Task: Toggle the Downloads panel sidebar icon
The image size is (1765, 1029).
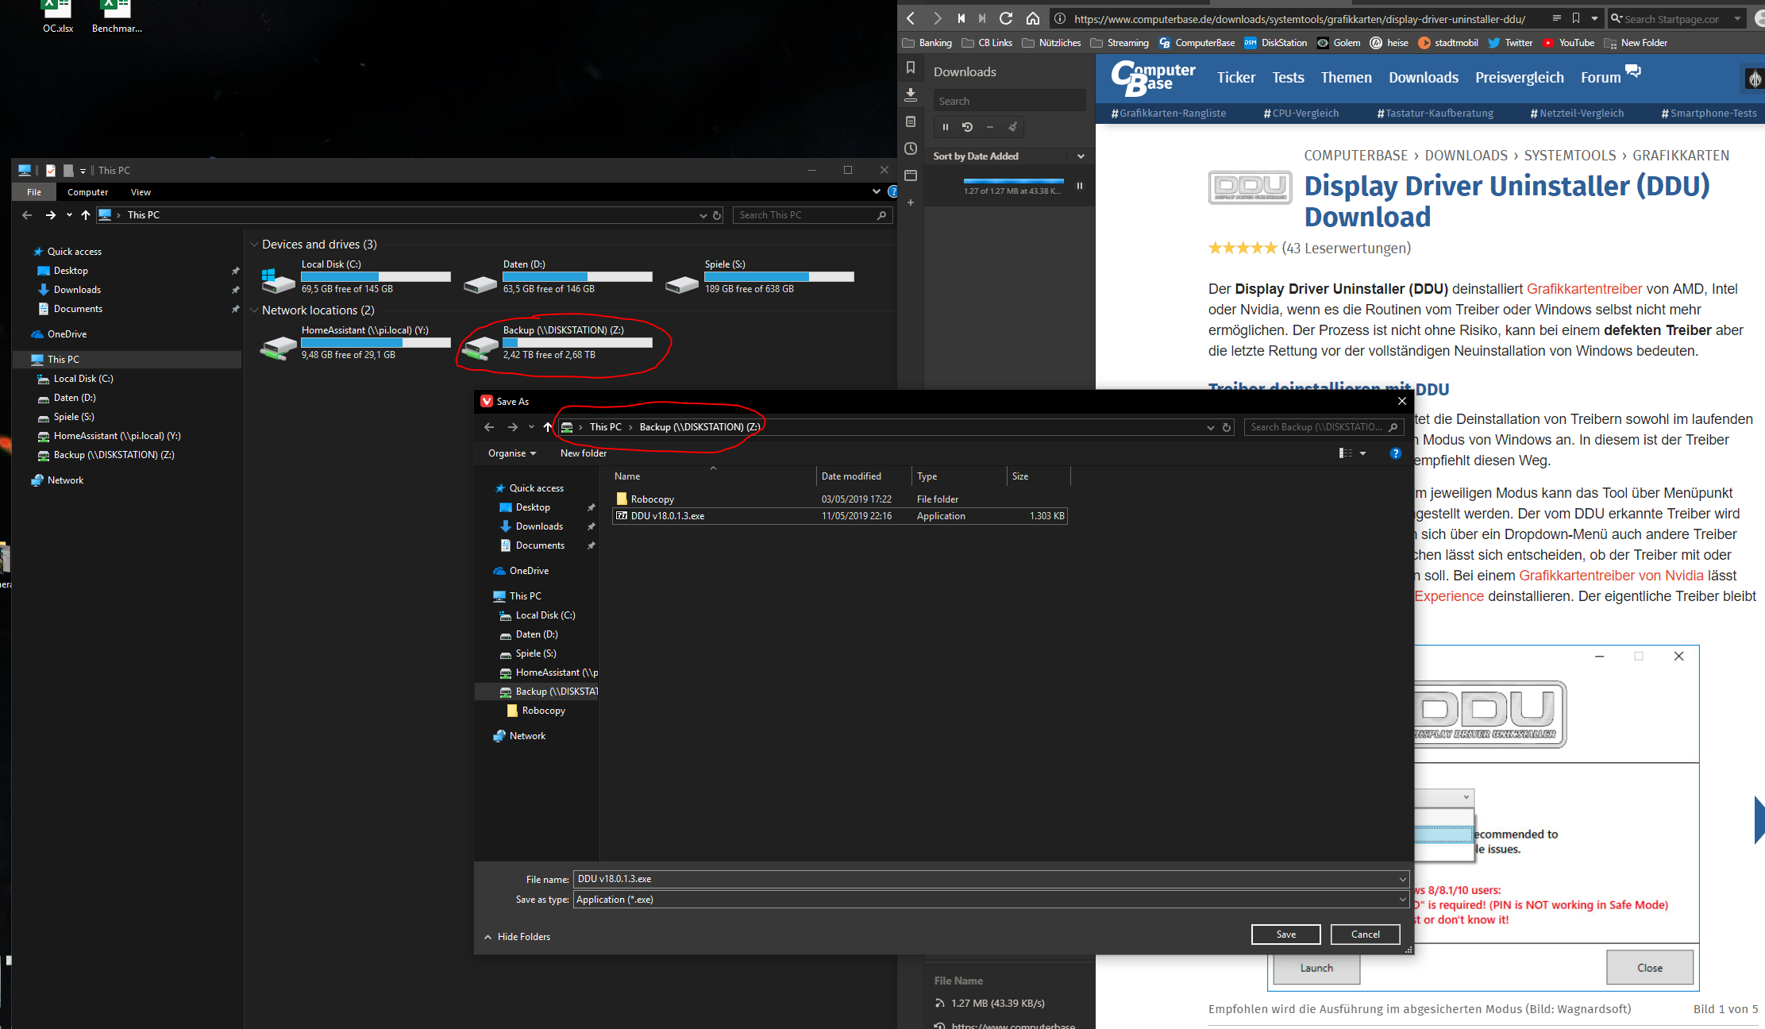Action: click(911, 94)
